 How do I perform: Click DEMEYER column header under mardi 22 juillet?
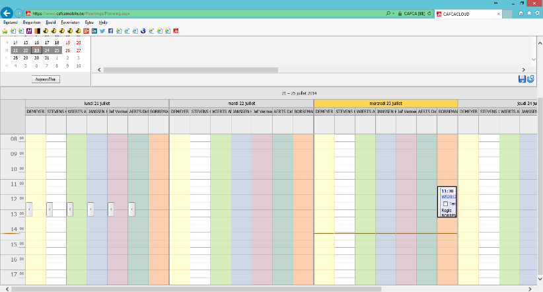pyautogui.click(x=180, y=112)
